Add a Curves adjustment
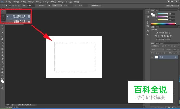This screenshot has width=180, height=109. tap(163, 33)
